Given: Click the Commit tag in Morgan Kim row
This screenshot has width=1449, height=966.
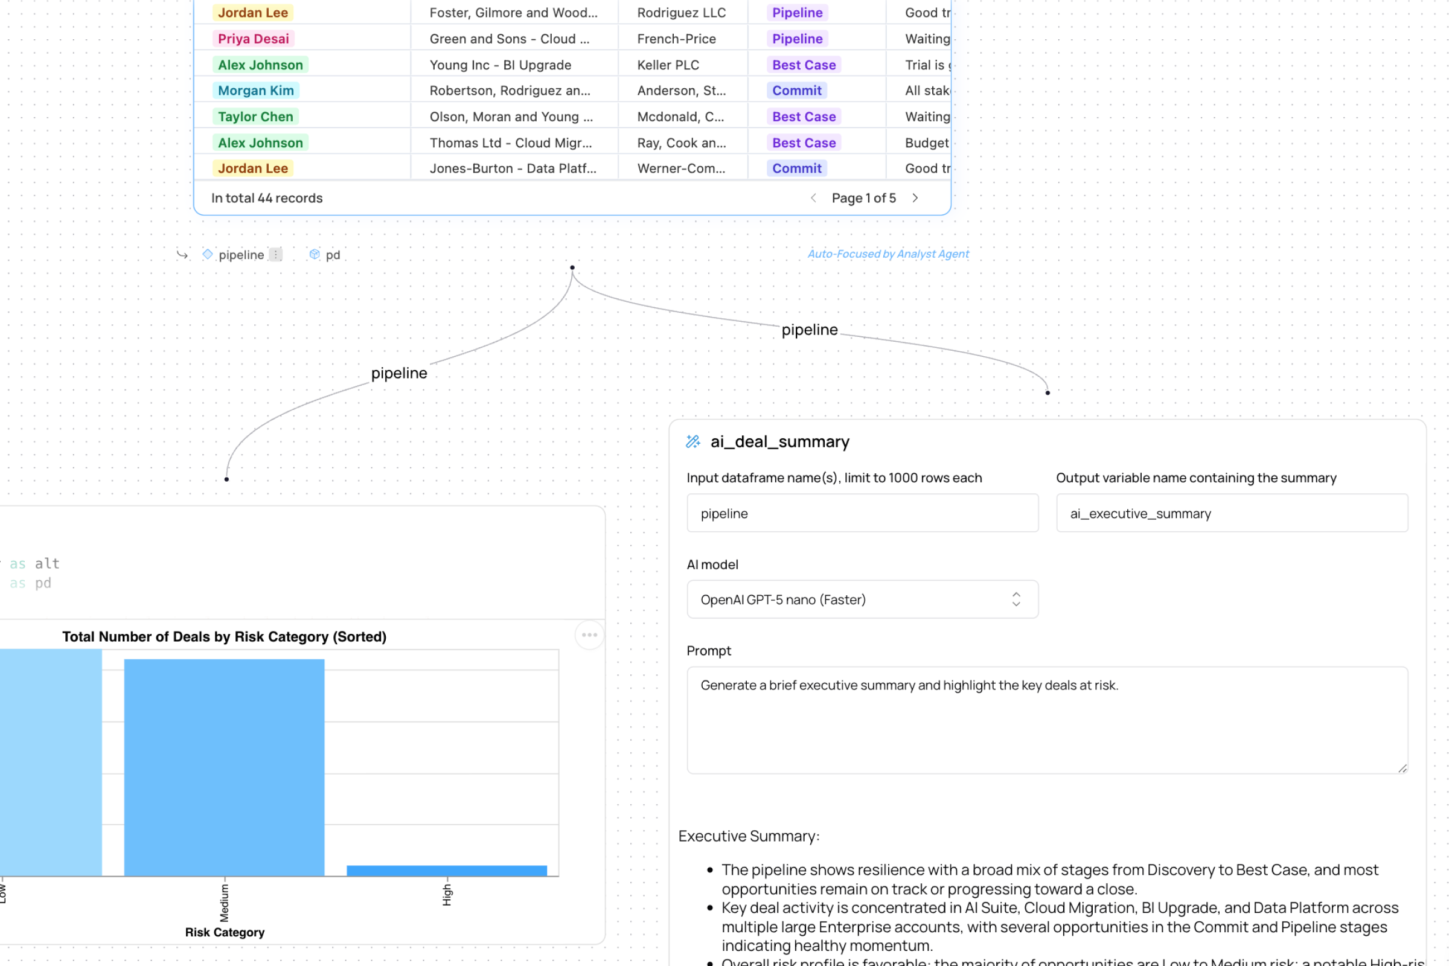Looking at the screenshot, I should tap(796, 91).
